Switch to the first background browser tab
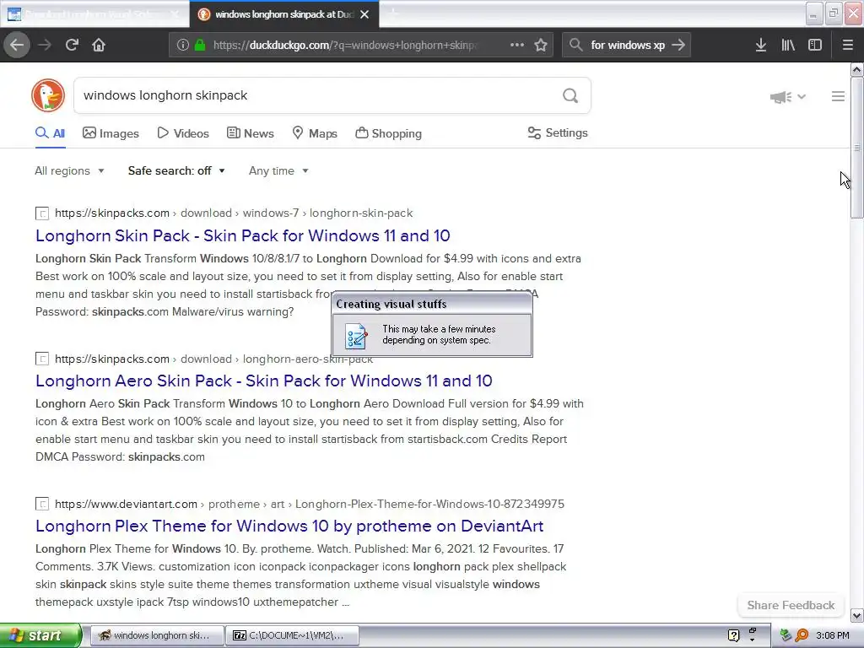The height and width of the screenshot is (648, 864). [x=94, y=14]
